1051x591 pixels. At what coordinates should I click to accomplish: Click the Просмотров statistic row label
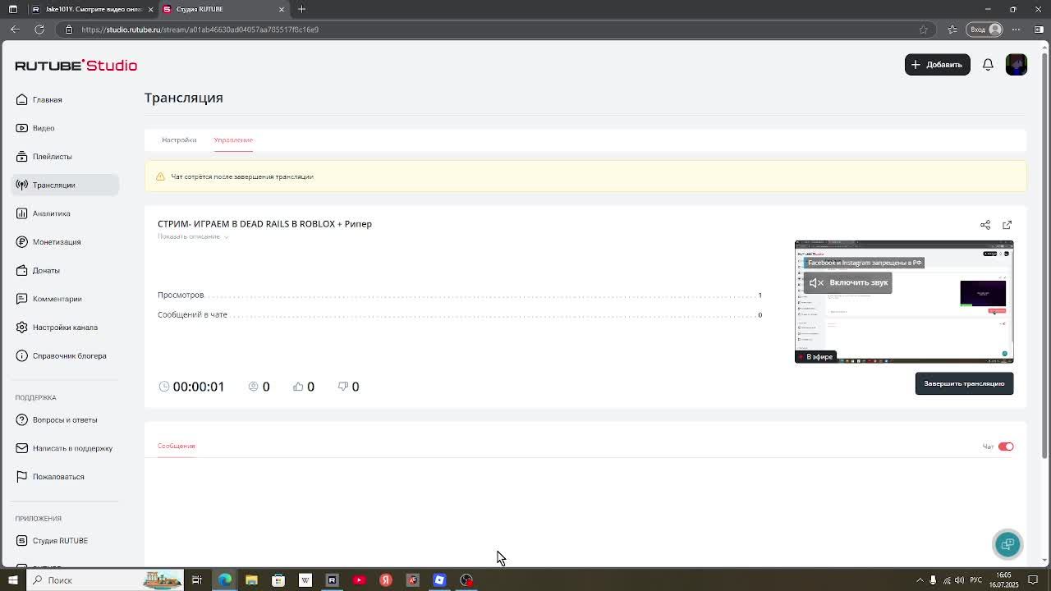coord(181,295)
